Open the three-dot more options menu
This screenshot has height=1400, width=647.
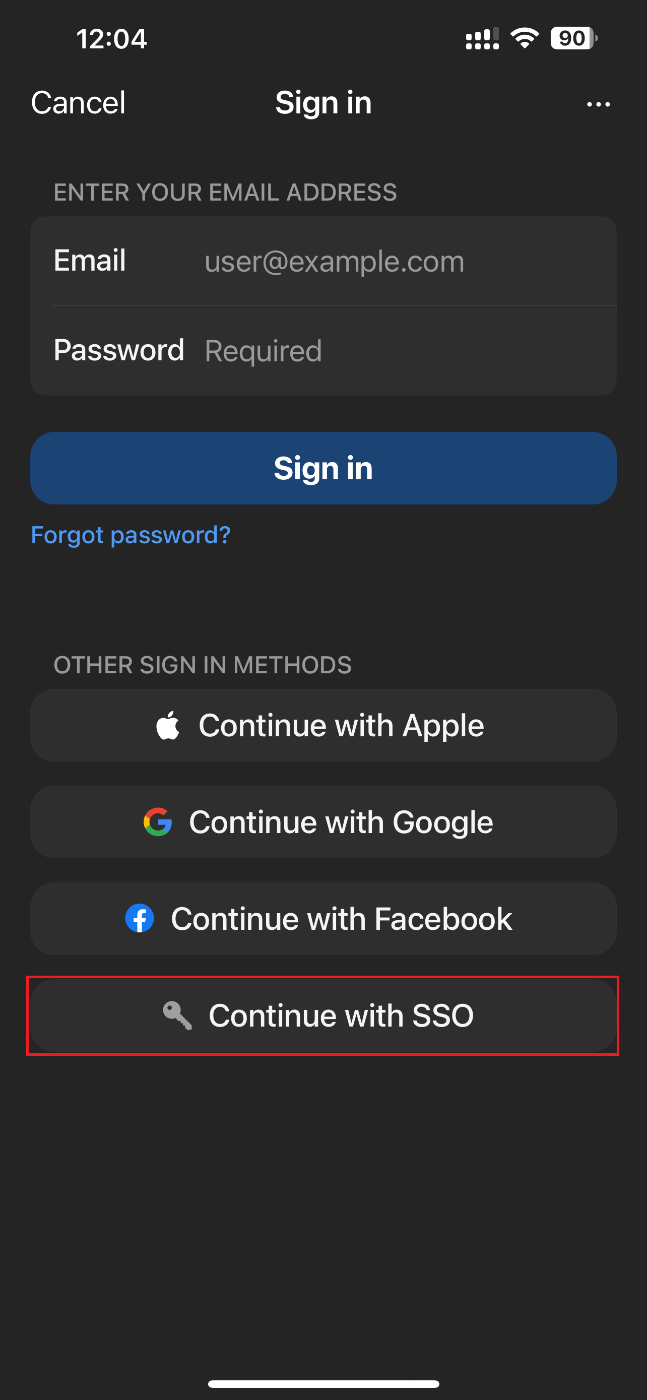point(598,104)
